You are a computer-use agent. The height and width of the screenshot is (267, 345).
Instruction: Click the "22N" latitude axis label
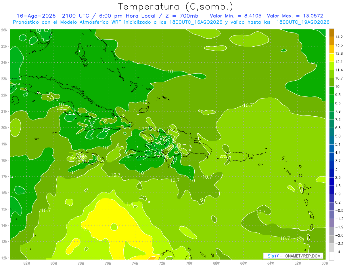click(4, 95)
